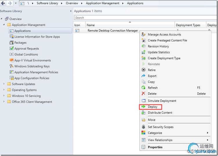Screen dimensions: 218x156
Task: Click into the Search input field
Action: [x=145, y=18]
